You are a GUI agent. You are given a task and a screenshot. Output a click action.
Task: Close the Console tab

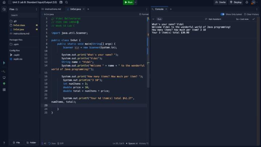[166, 9]
